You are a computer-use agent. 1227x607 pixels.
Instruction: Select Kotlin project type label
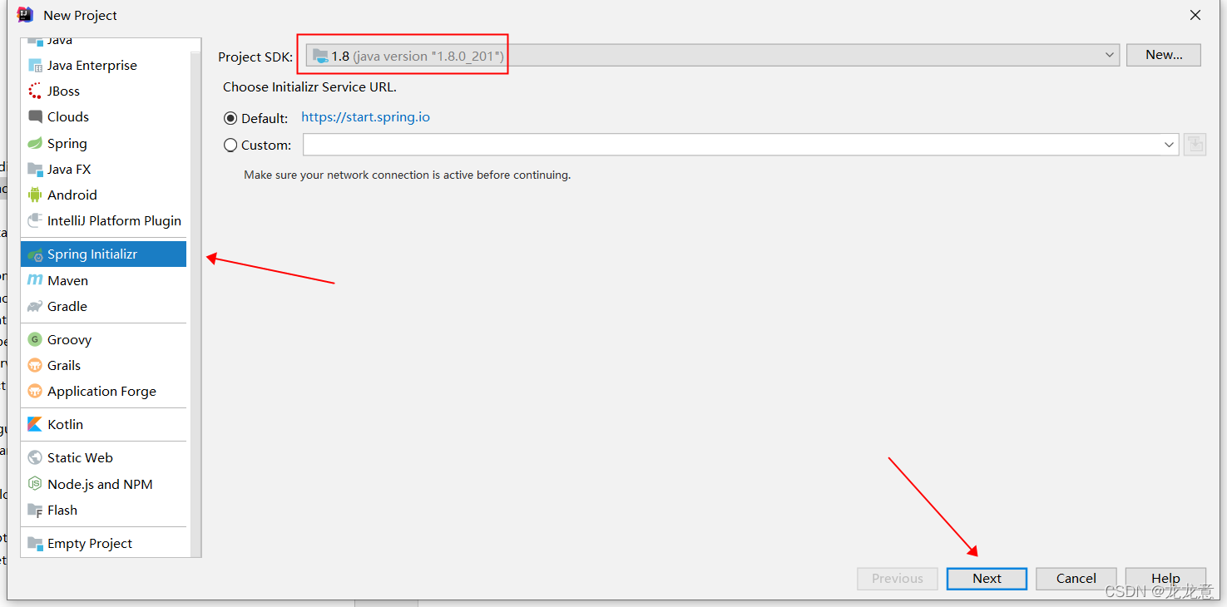(66, 425)
